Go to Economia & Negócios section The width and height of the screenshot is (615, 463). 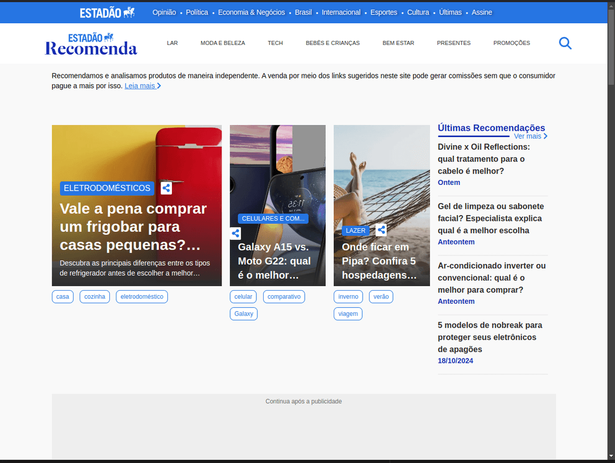click(x=251, y=13)
